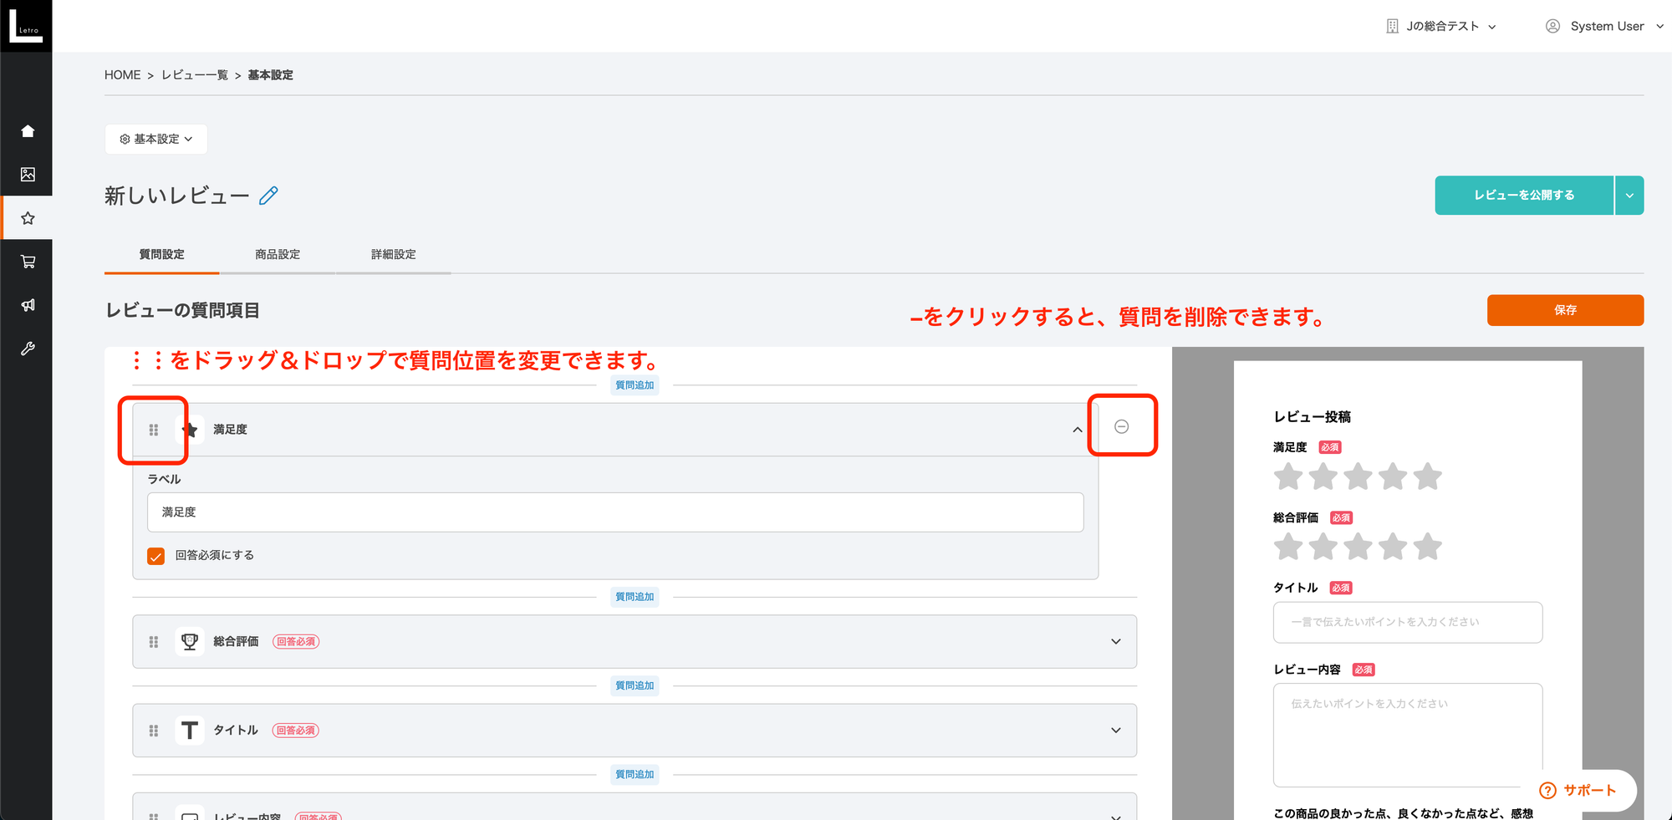
Task: Click the レビューを公開する button
Action: coord(1523,196)
